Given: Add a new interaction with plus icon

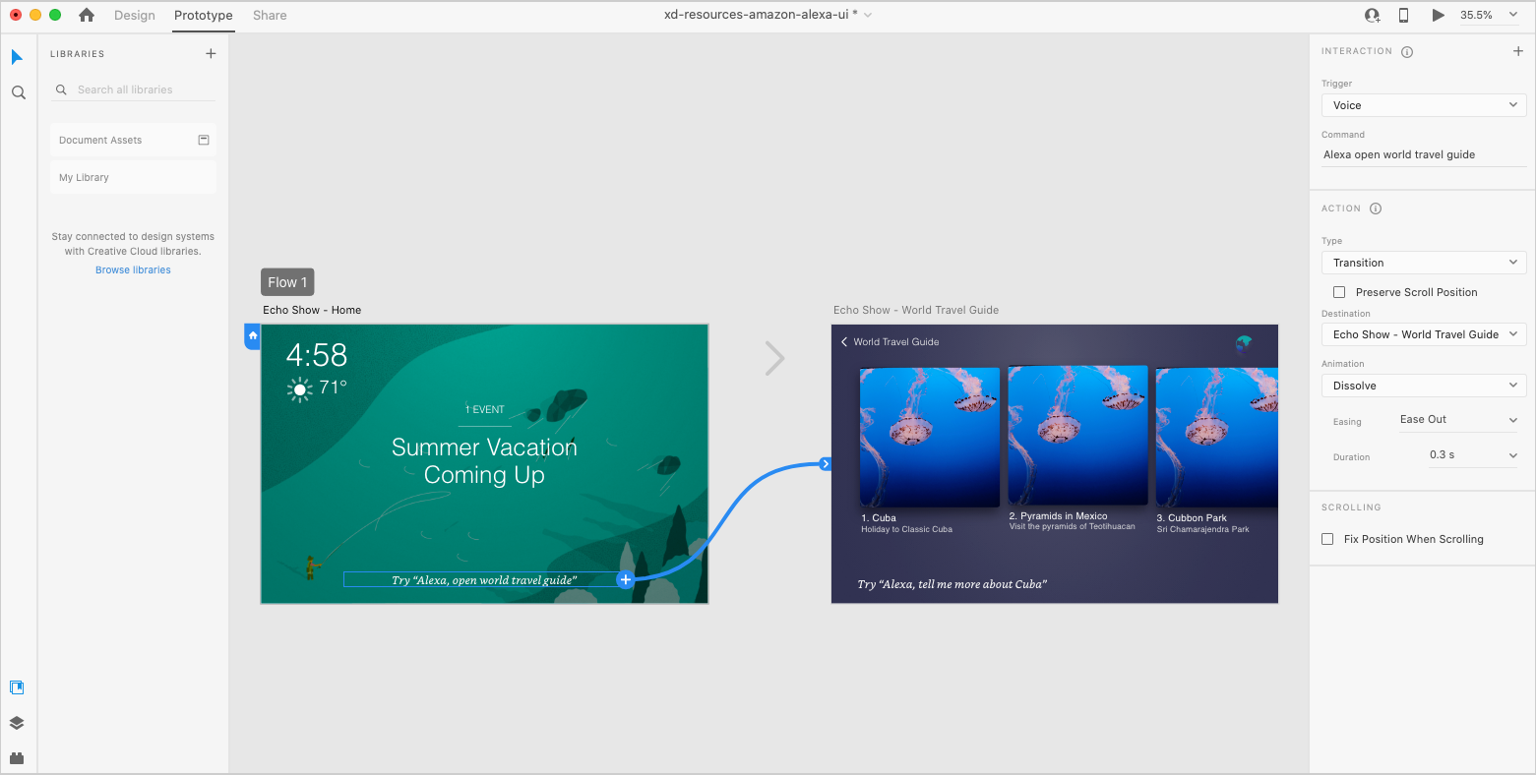Looking at the screenshot, I should [1517, 51].
